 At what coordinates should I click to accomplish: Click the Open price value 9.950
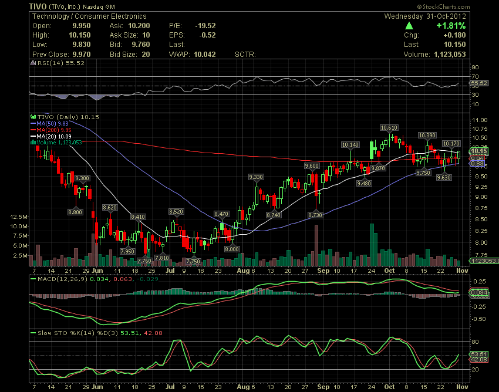pyautogui.click(x=82, y=26)
